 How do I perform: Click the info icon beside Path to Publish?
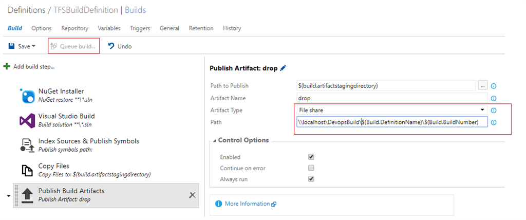click(494, 86)
